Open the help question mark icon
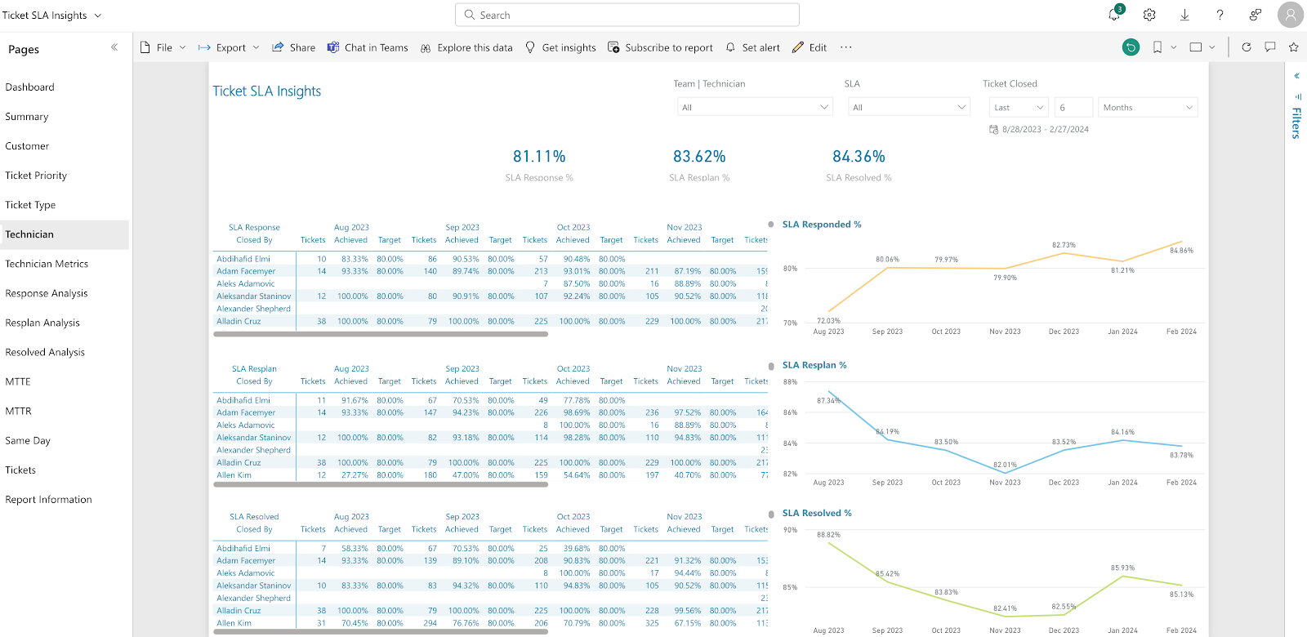 tap(1220, 15)
